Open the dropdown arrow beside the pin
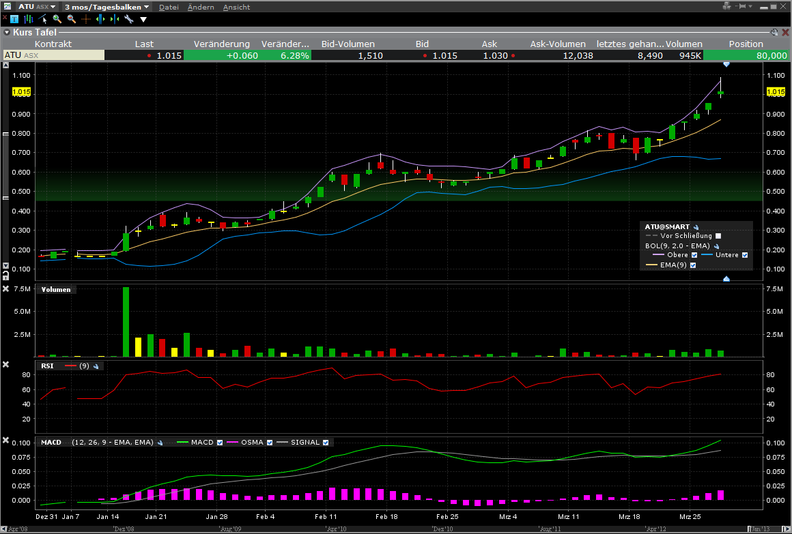 coord(750,7)
